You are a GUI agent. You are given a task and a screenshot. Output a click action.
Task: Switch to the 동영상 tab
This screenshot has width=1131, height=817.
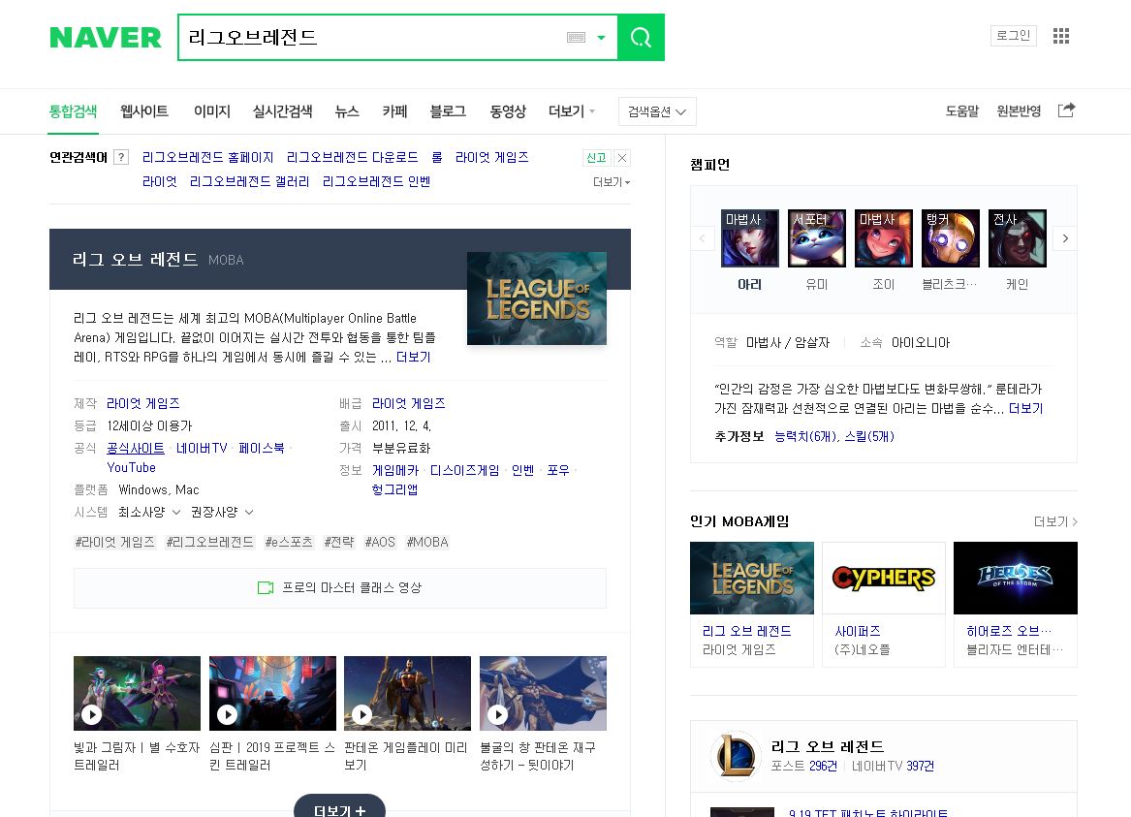508,111
